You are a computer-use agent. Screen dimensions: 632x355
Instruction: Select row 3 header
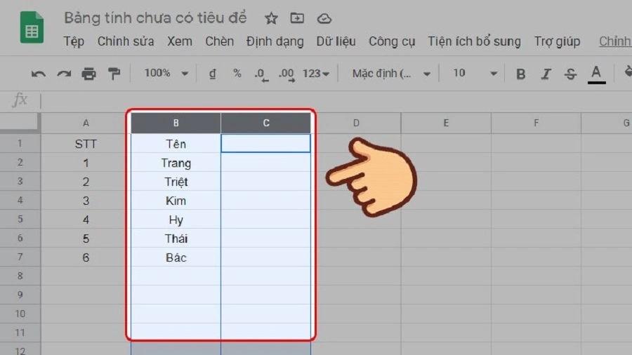pos(20,181)
